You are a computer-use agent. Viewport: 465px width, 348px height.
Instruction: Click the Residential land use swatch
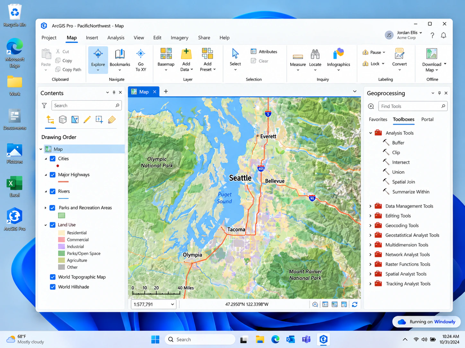click(x=62, y=233)
